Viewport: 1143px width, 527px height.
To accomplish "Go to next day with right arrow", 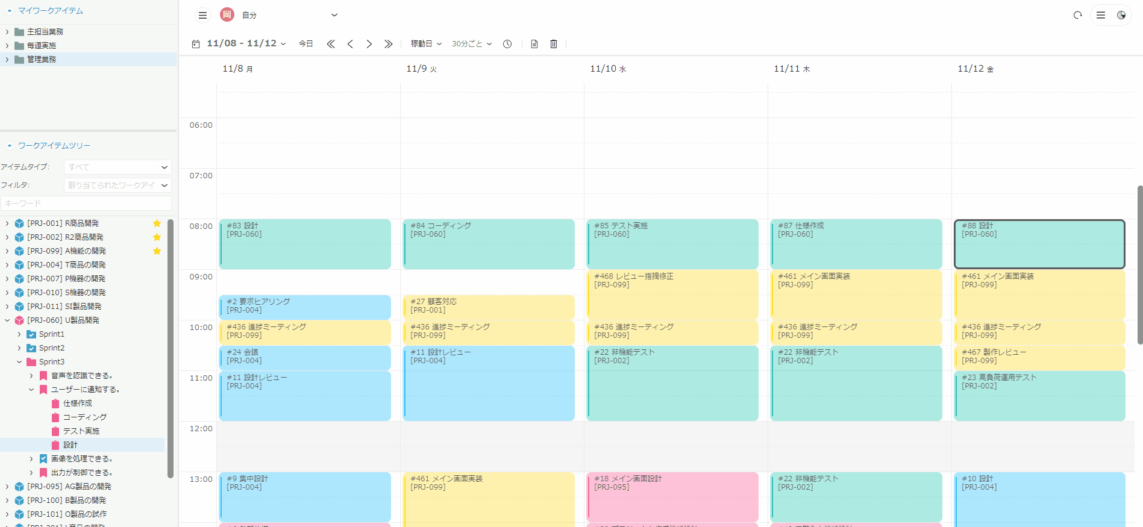I will tap(369, 44).
